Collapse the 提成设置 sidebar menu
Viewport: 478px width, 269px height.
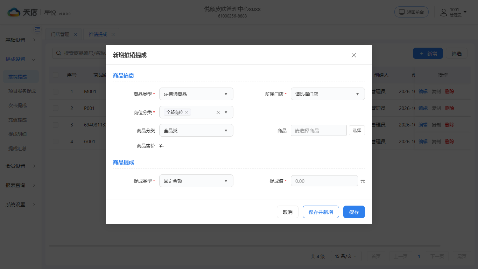[x=21, y=59]
